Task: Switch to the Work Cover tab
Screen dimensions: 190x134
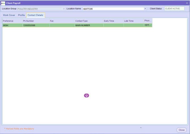Action: 9,15
